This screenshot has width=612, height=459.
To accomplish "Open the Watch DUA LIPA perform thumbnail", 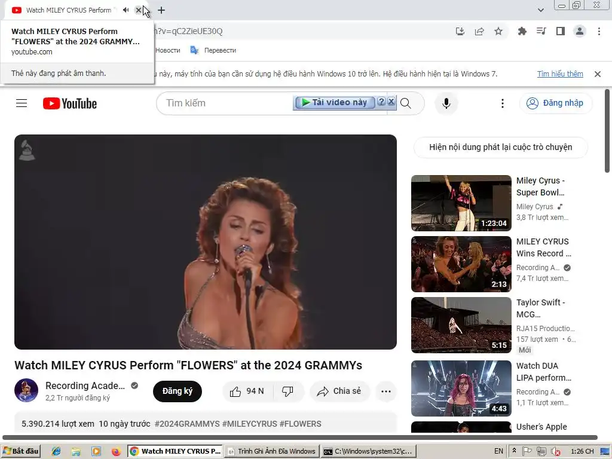I will point(461,388).
